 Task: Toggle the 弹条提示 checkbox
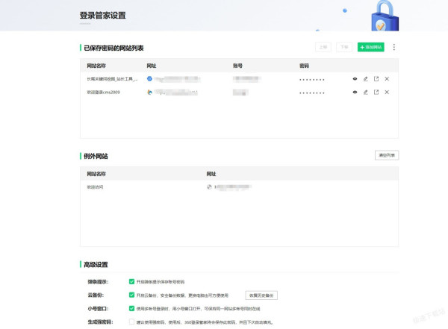pos(131,281)
